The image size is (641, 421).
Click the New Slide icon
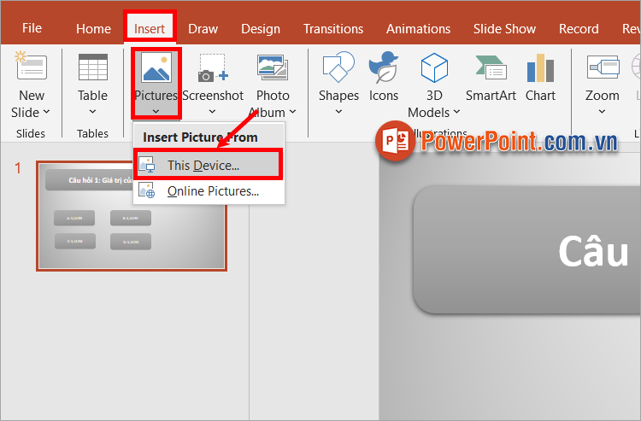[32, 67]
